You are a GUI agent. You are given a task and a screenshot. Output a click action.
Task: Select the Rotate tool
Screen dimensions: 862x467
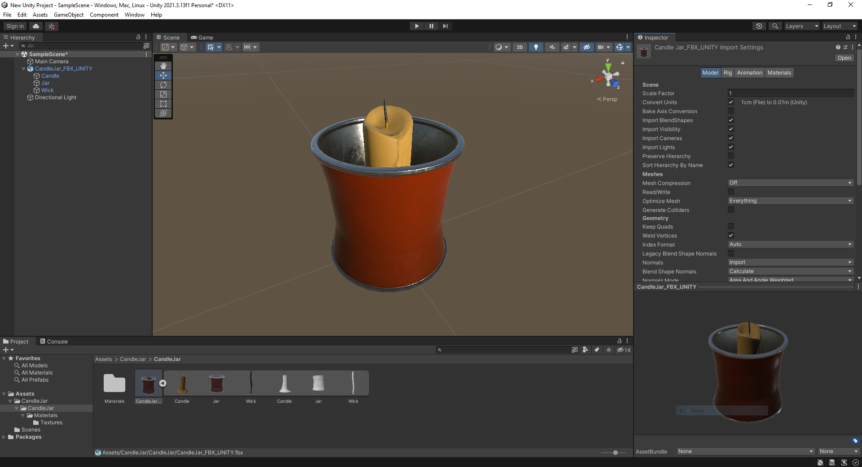[163, 85]
